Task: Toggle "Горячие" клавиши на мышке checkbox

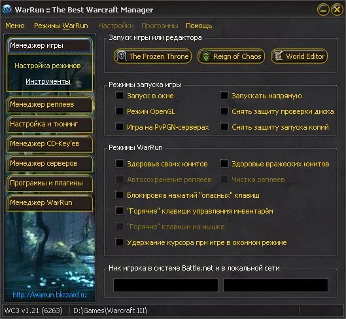Action: (x=120, y=227)
